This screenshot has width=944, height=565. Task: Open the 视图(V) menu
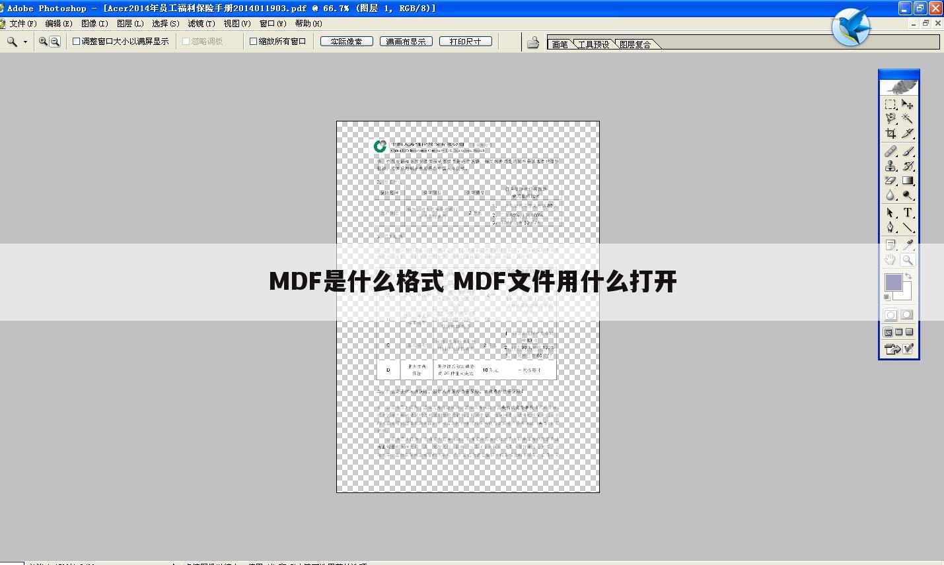pos(237,23)
